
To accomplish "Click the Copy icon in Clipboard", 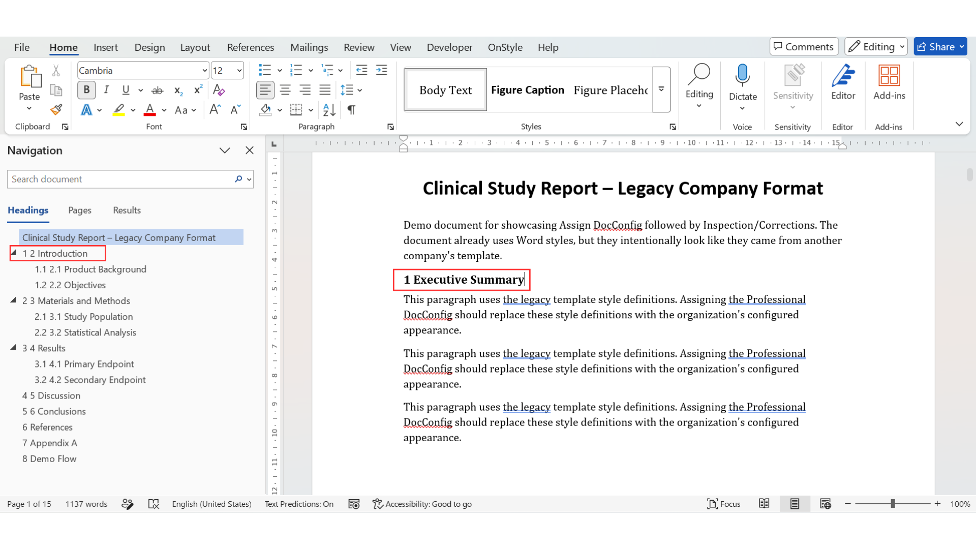I will pos(56,90).
